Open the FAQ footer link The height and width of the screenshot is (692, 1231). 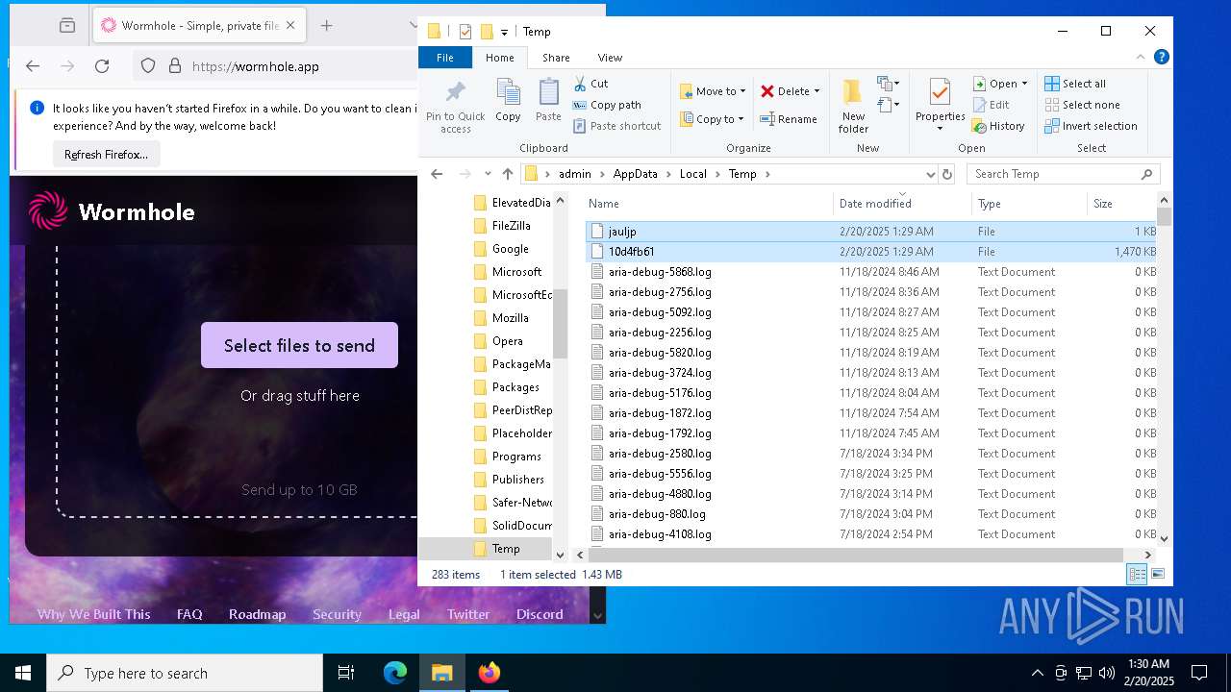pos(189,614)
